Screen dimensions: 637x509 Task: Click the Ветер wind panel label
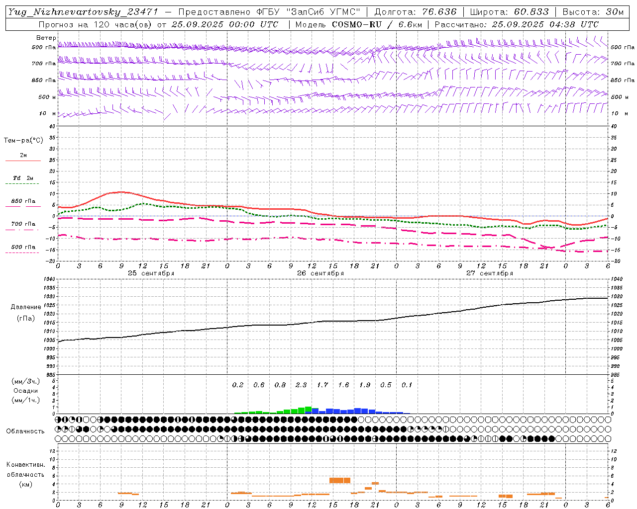(x=46, y=38)
